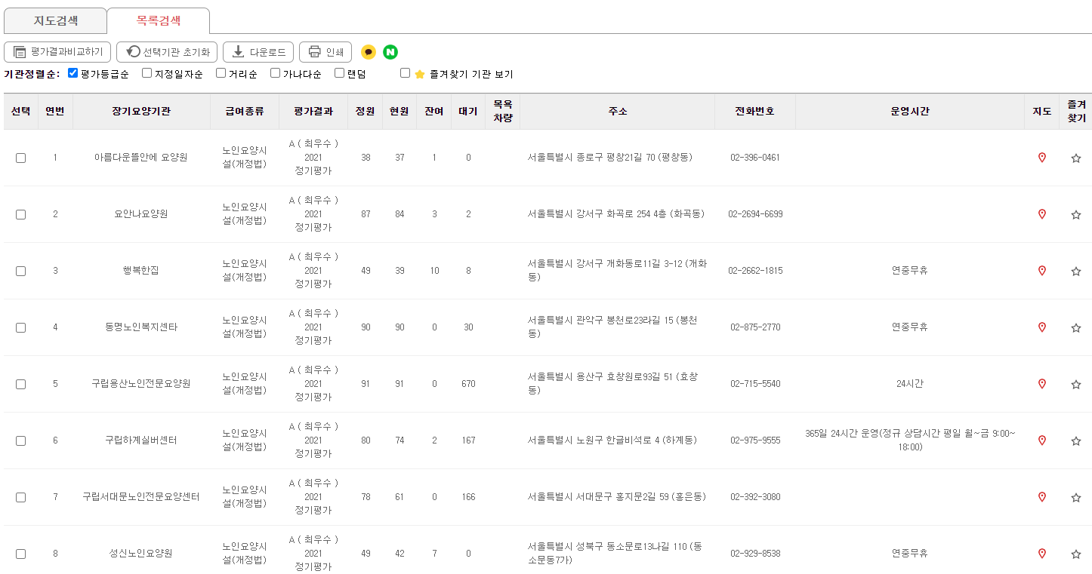The width and height of the screenshot is (1092, 574).
Task: Open 구립서대문노인전문요양센터 facility name
Action: (141, 497)
